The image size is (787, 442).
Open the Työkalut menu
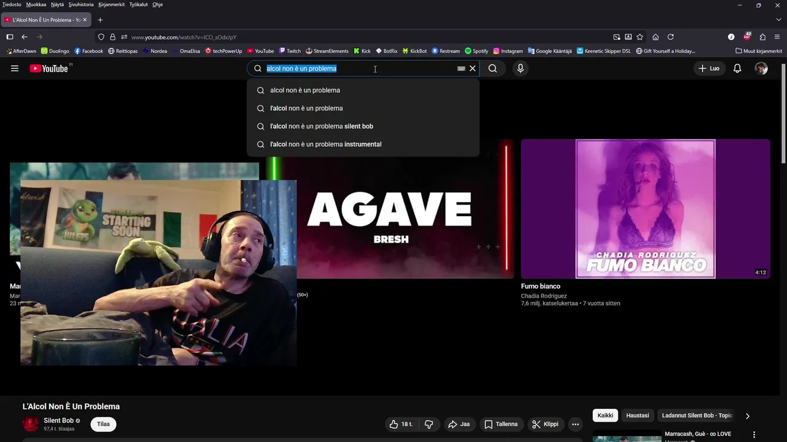(x=138, y=4)
